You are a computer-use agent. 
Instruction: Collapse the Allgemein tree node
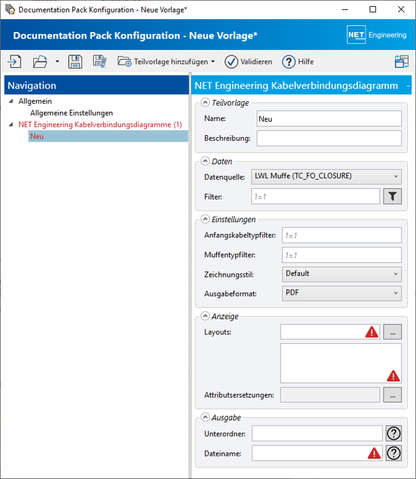[x=11, y=101]
